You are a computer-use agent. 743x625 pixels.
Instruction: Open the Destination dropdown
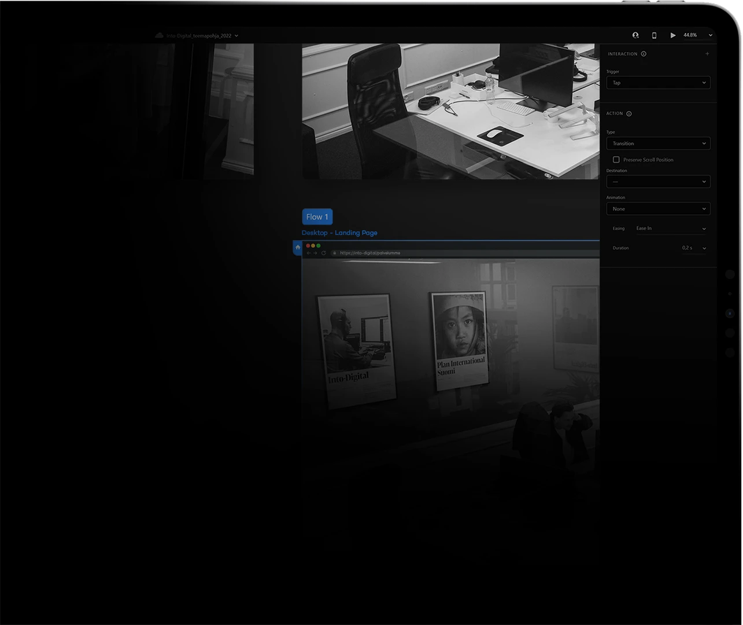658,181
